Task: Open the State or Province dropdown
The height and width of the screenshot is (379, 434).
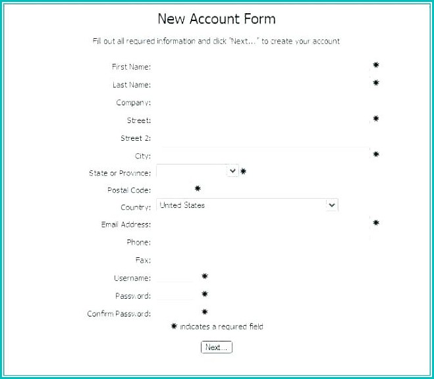Action: coord(197,171)
